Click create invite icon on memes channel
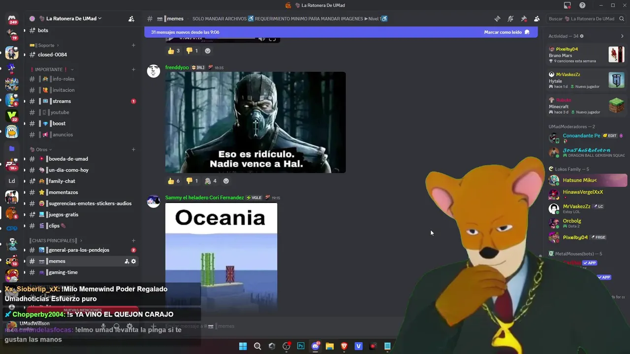The image size is (630, 354). point(126,261)
